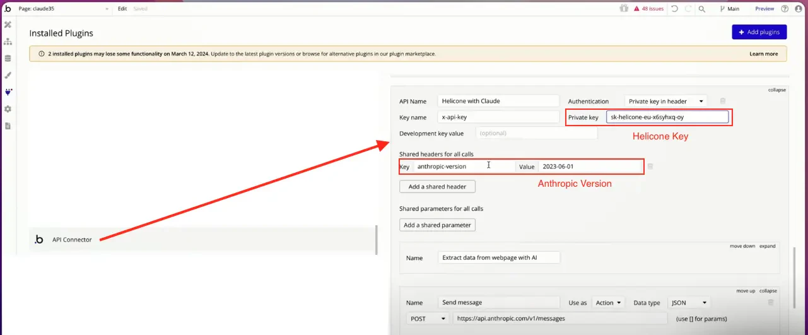Click the Bubble logo in the top bar

click(8, 9)
